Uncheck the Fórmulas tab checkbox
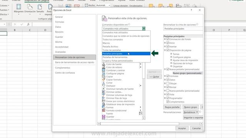 168,76
